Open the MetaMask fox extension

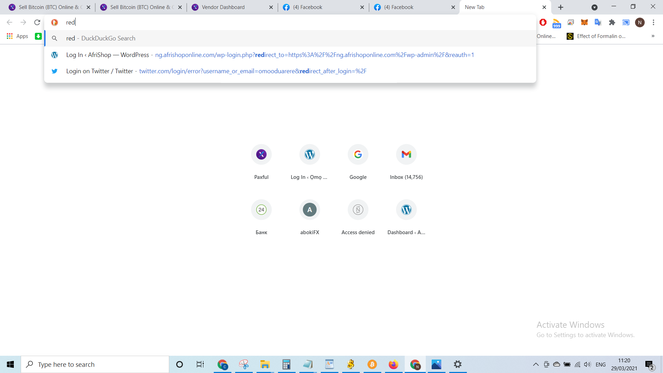coord(584,22)
